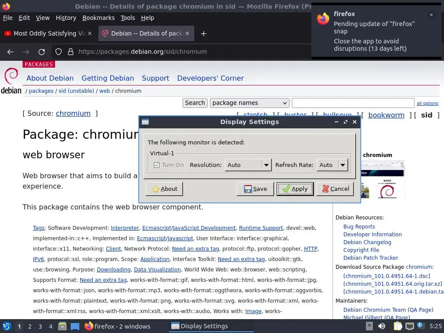Open the Debian Changelog link

click(x=367, y=242)
